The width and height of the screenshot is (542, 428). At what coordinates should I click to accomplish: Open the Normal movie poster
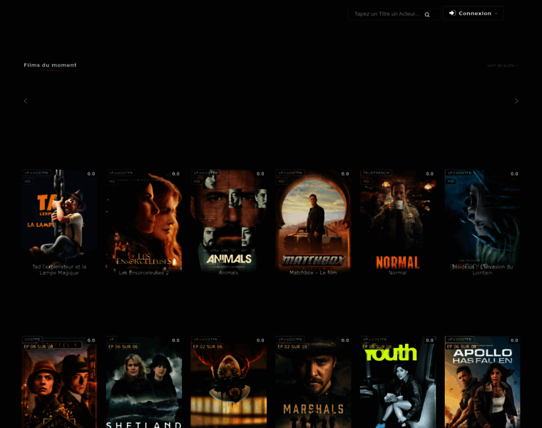(398, 222)
